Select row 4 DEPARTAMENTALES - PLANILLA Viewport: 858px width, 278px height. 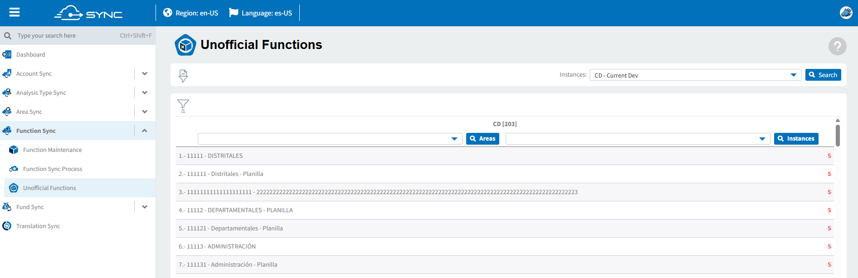pyautogui.click(x=505, y=210)
